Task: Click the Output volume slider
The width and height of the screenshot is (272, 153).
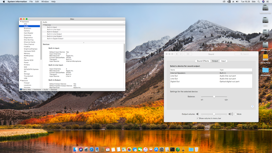Action: click(x=214, y=114)
